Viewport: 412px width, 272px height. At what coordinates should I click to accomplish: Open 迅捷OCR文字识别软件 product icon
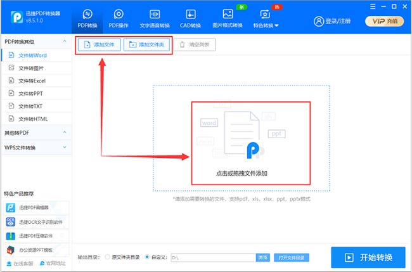tap(11, 222)
